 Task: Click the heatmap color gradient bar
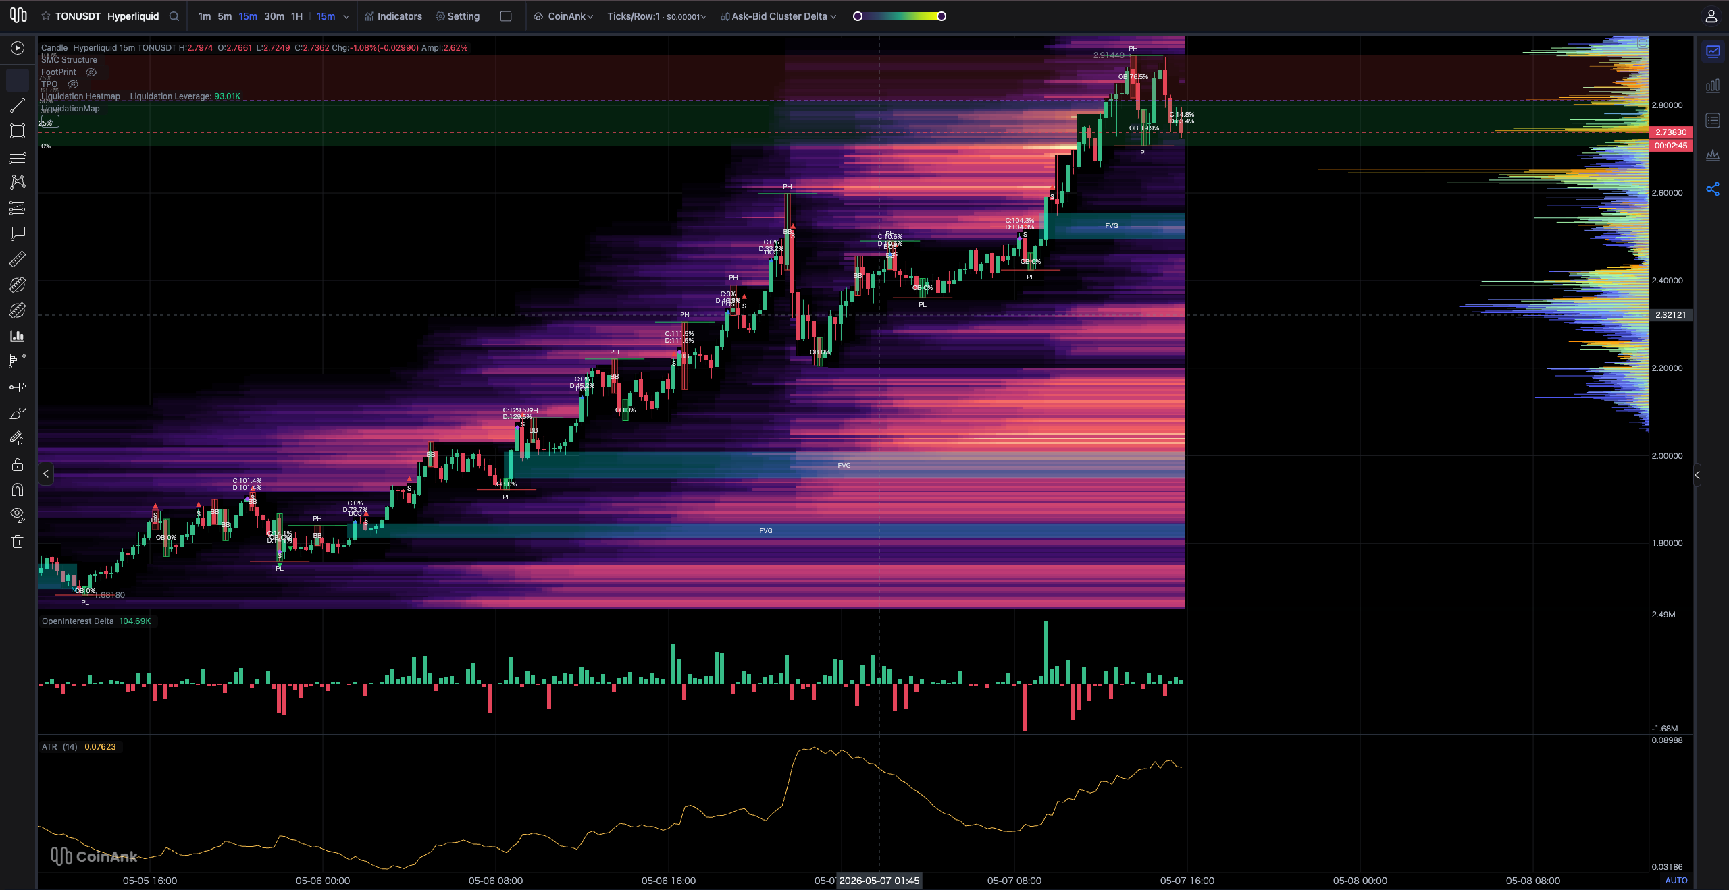900,16
